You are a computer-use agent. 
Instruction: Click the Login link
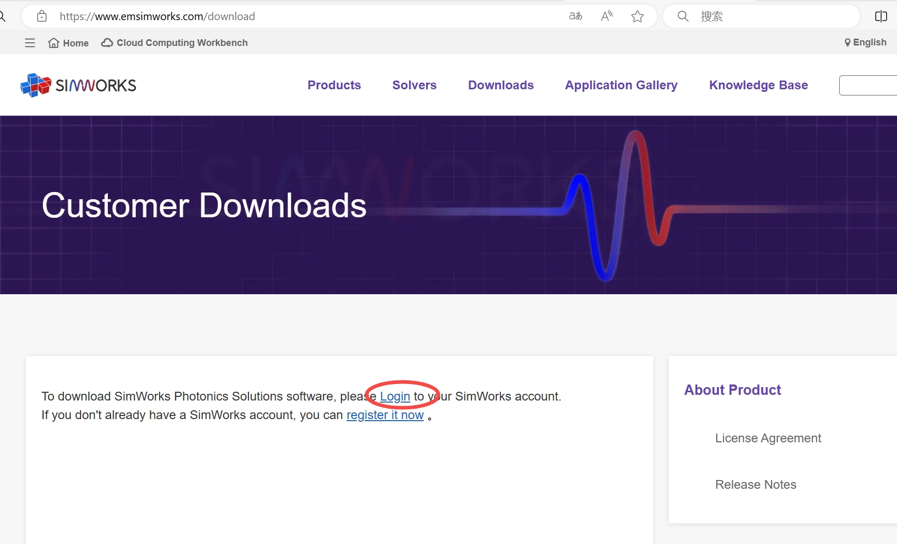(395, 396)
